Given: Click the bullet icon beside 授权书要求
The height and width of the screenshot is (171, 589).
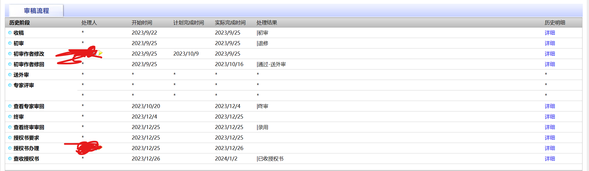Looking at the screenshot, I should pyautogui.click(x=10, y=138).
